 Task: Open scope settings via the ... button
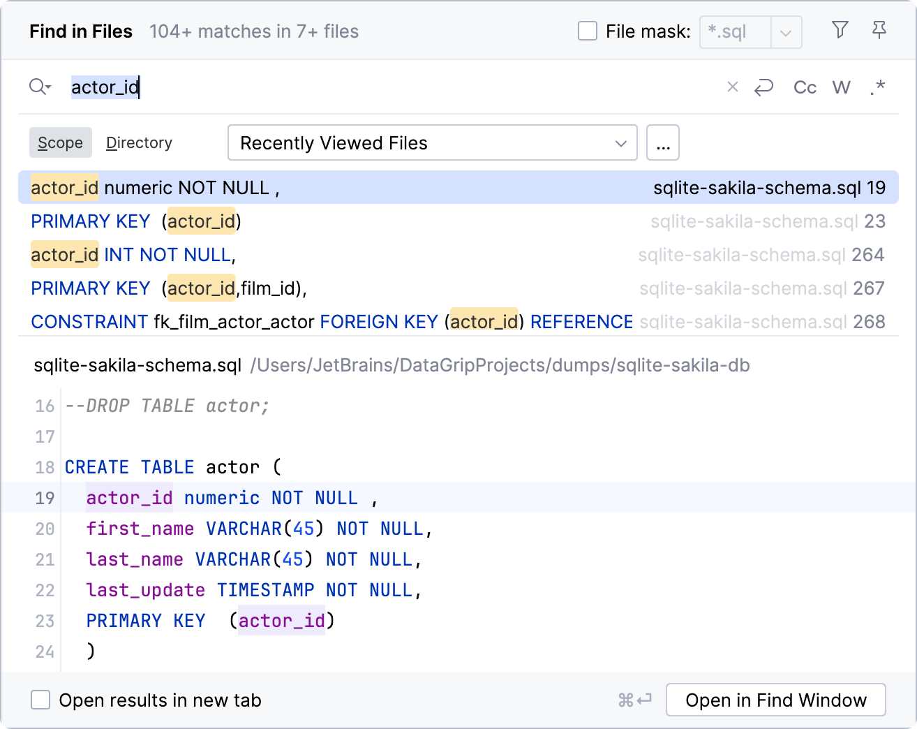[662, 142]
